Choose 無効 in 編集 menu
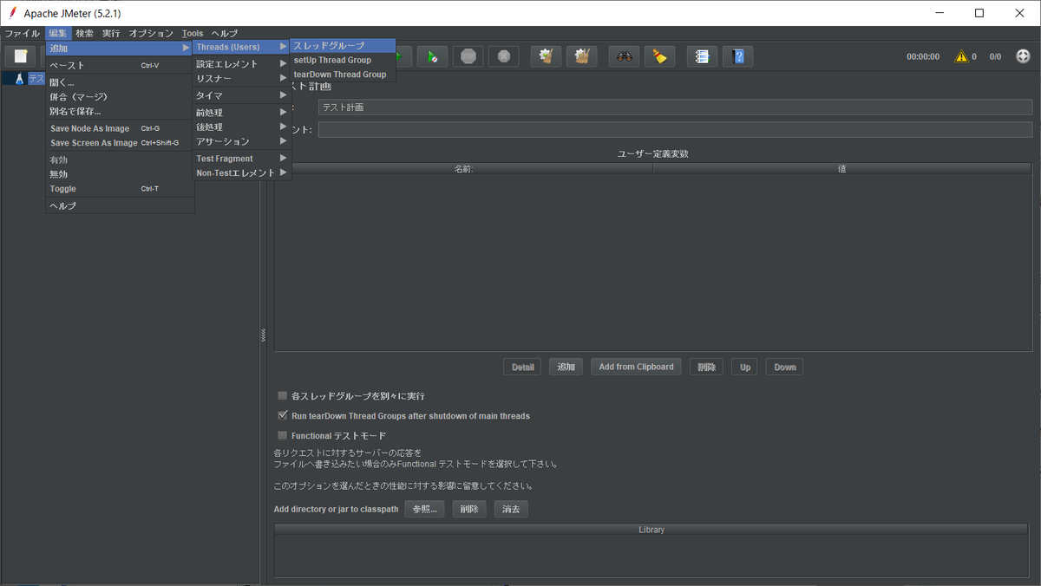This screenshot has height=586, width=1041. tap(120, 174)
